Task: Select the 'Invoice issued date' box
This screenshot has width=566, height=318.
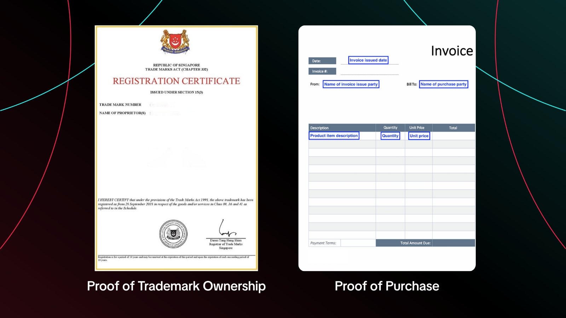Action: [368, 60]
